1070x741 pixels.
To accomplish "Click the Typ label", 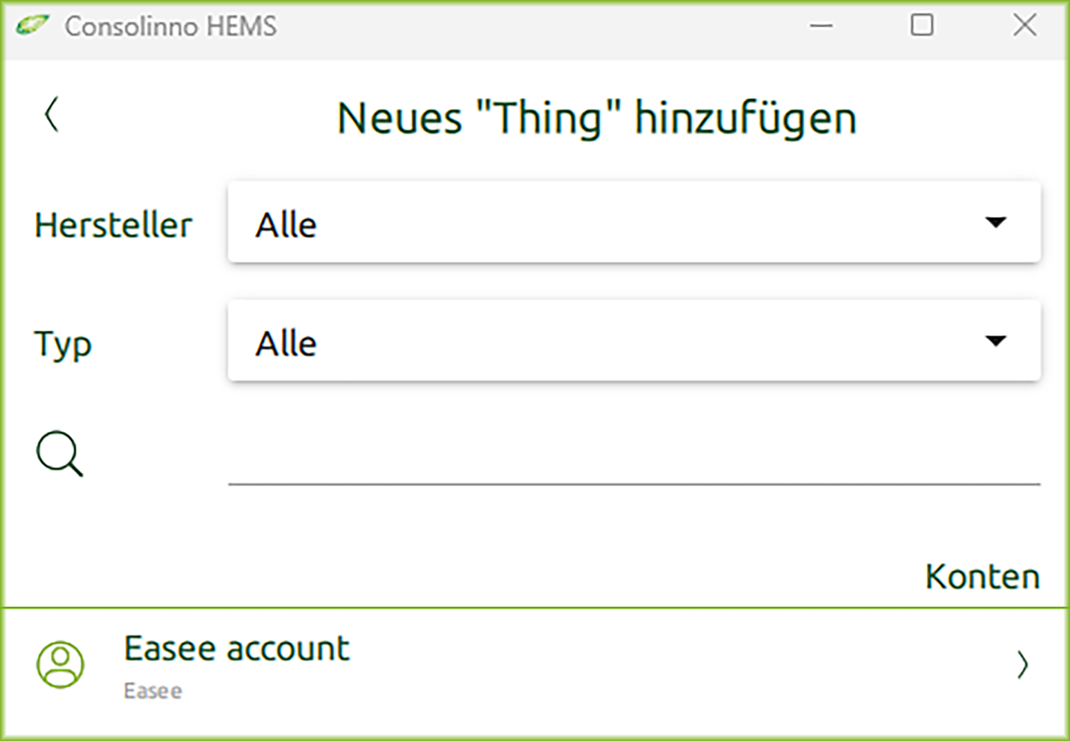I will click(63, 344).
